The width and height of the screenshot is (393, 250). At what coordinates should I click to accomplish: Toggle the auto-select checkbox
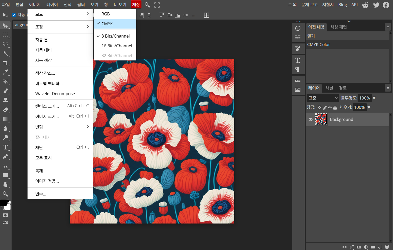14,15
